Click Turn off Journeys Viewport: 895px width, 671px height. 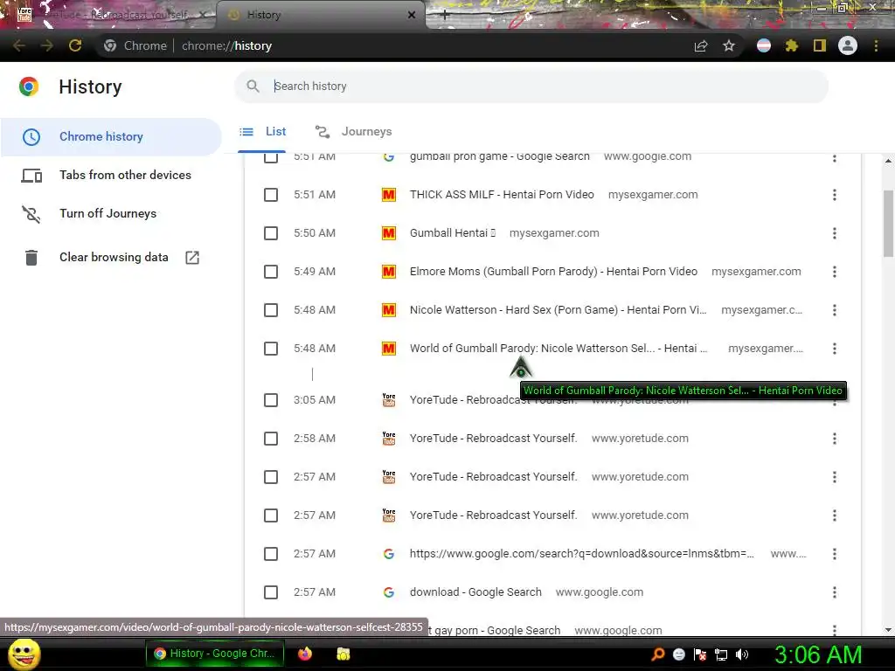coord(111,214)
